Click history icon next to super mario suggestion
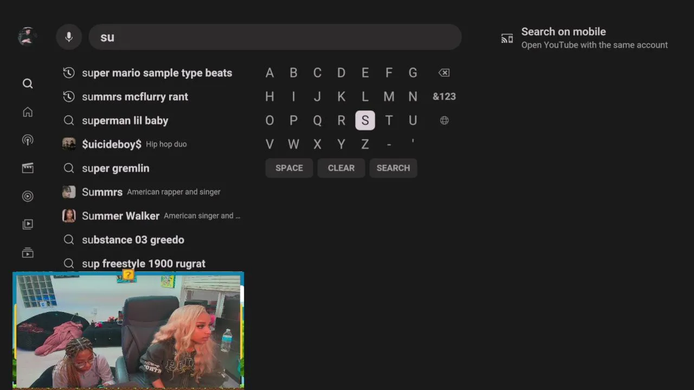Image resolution: width=694 pixels, height=390 pixels. 69,73
